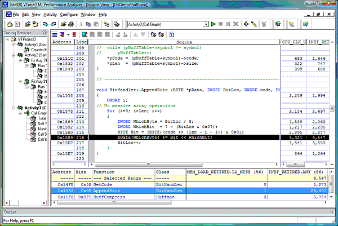Click the first source view mode icon
Image resolution: width=338 pixels, height=226 pixels.
[x=55, y=34]
